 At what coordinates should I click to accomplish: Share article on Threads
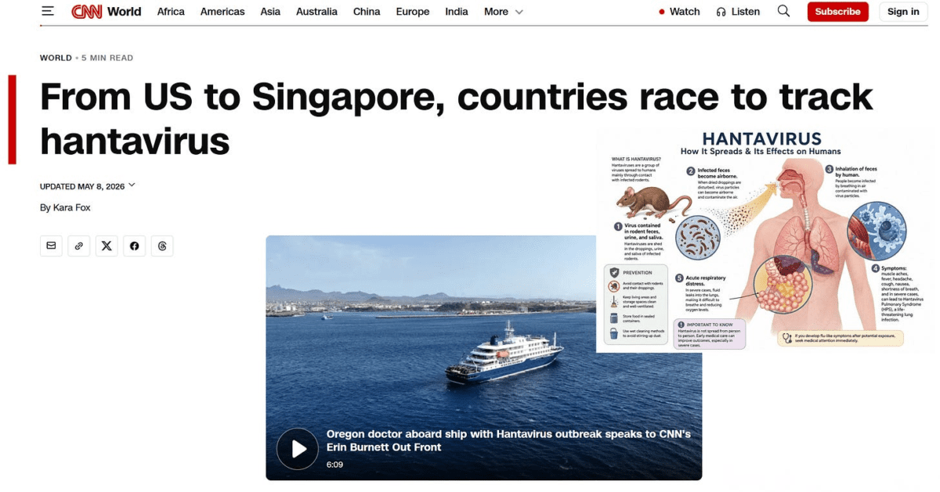(162, 246)
